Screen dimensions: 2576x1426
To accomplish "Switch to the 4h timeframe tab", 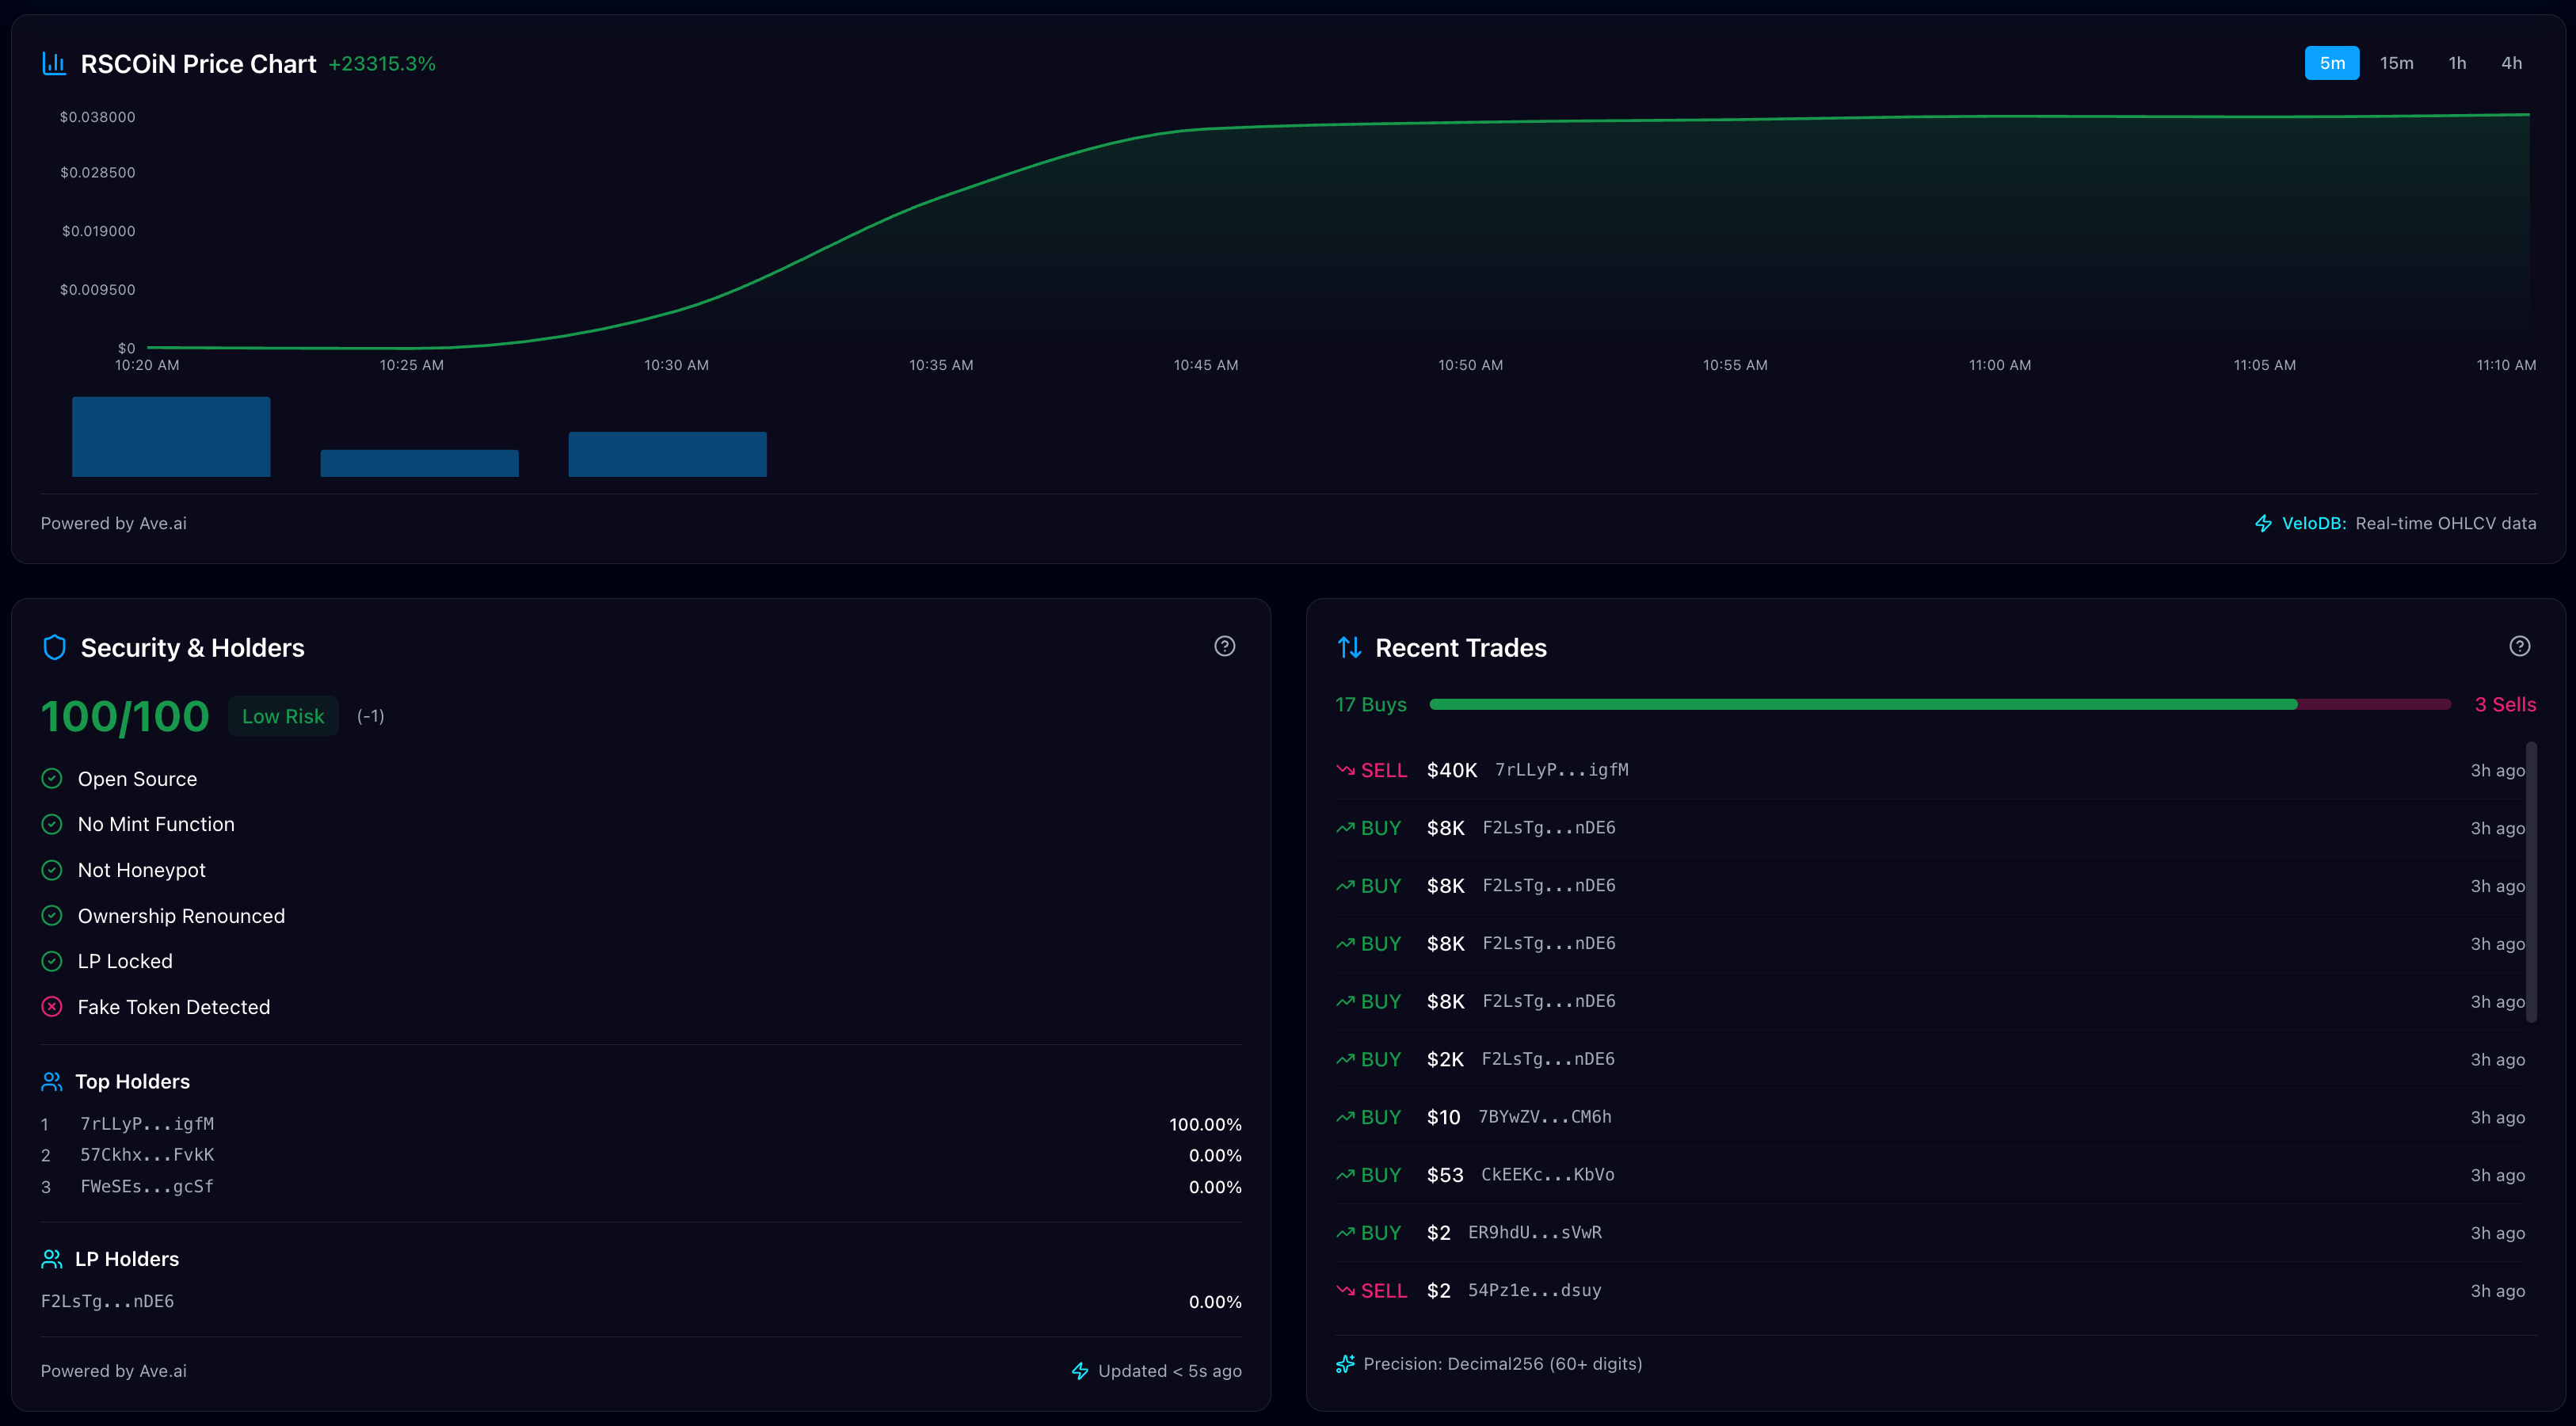I will pyautogui.click(x=2511, y=62).
